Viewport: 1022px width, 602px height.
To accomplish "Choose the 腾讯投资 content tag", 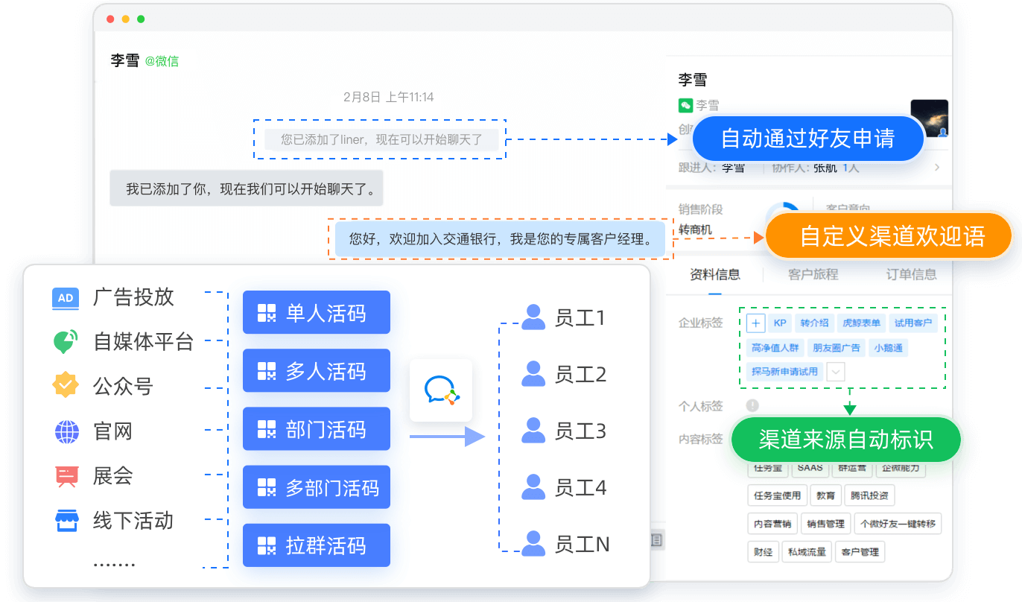I will pyautogui.click(x=869, y=495).
